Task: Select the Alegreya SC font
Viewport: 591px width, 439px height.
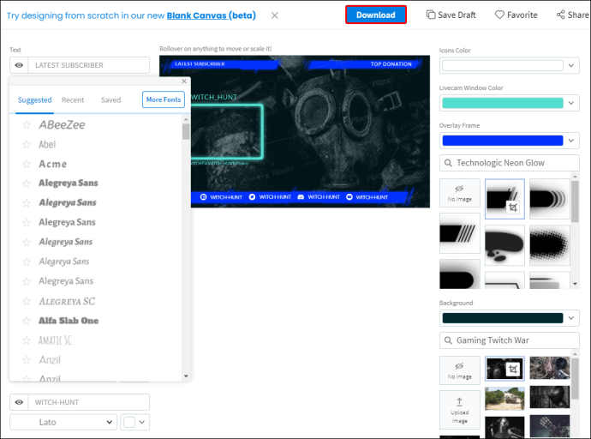Action: [67, 301]
